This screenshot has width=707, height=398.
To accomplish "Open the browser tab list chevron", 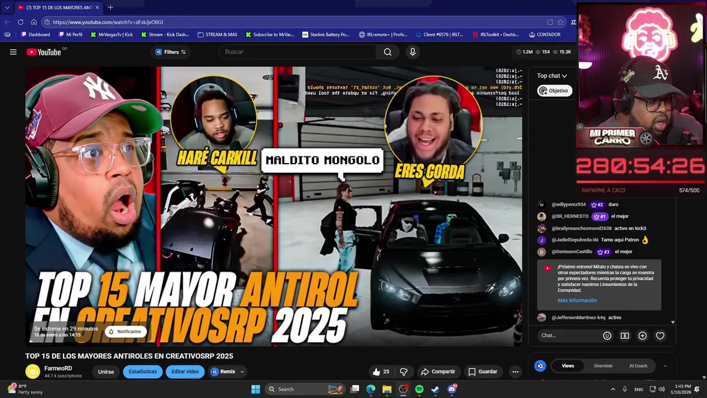I will click(7, 8).
